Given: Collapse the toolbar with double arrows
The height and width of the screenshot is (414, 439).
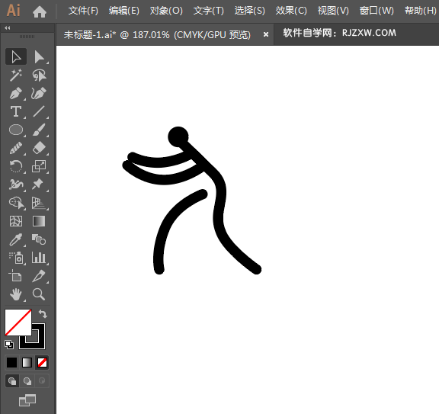Looking at the screenshot, I should [x=8, y=27].
